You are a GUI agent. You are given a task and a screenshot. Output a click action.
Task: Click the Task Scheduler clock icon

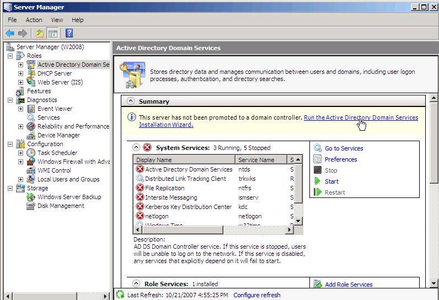click(x=31, y=153)
